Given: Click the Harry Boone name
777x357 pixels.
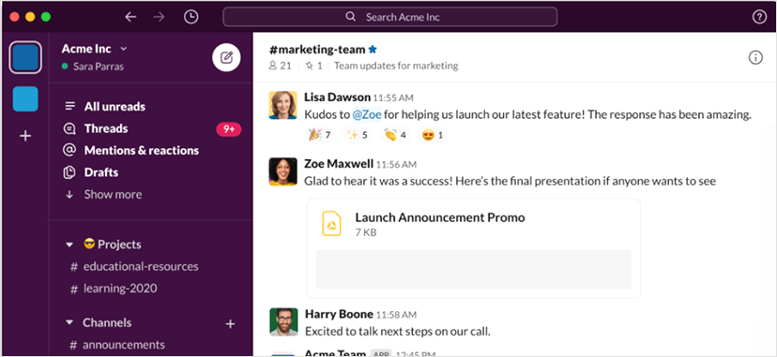Looking at the screenshot, I should (339, 315).
